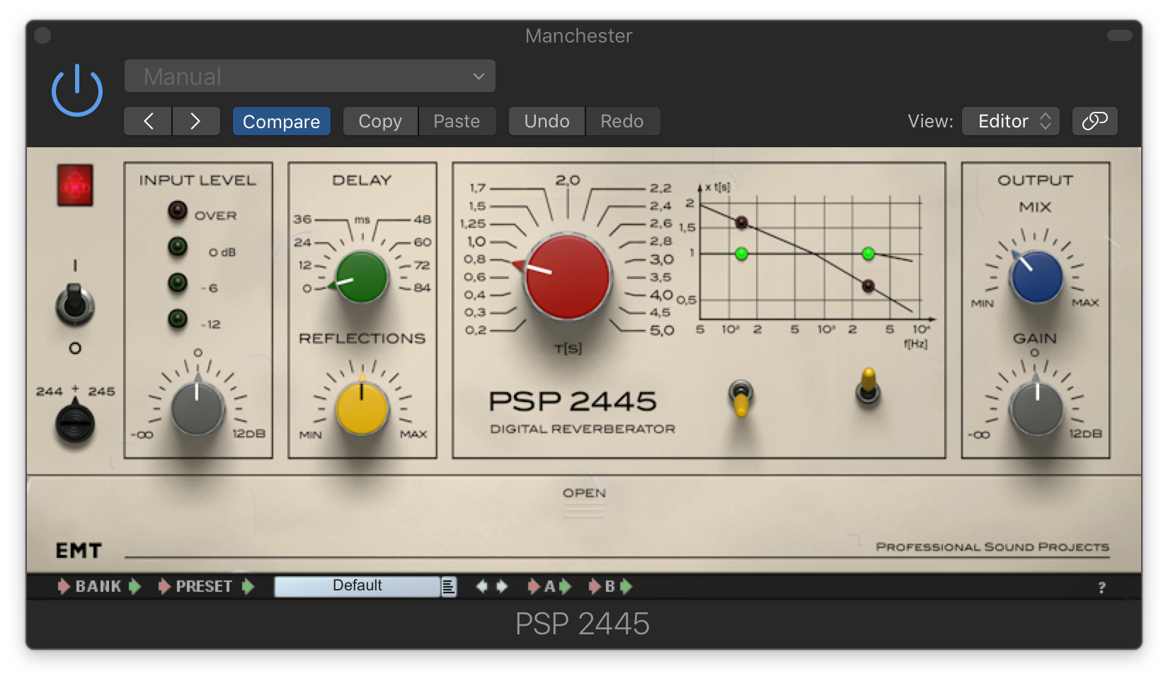1168x681 pixels.
Task: Click the large red reverb time knob
Action: 567,277
